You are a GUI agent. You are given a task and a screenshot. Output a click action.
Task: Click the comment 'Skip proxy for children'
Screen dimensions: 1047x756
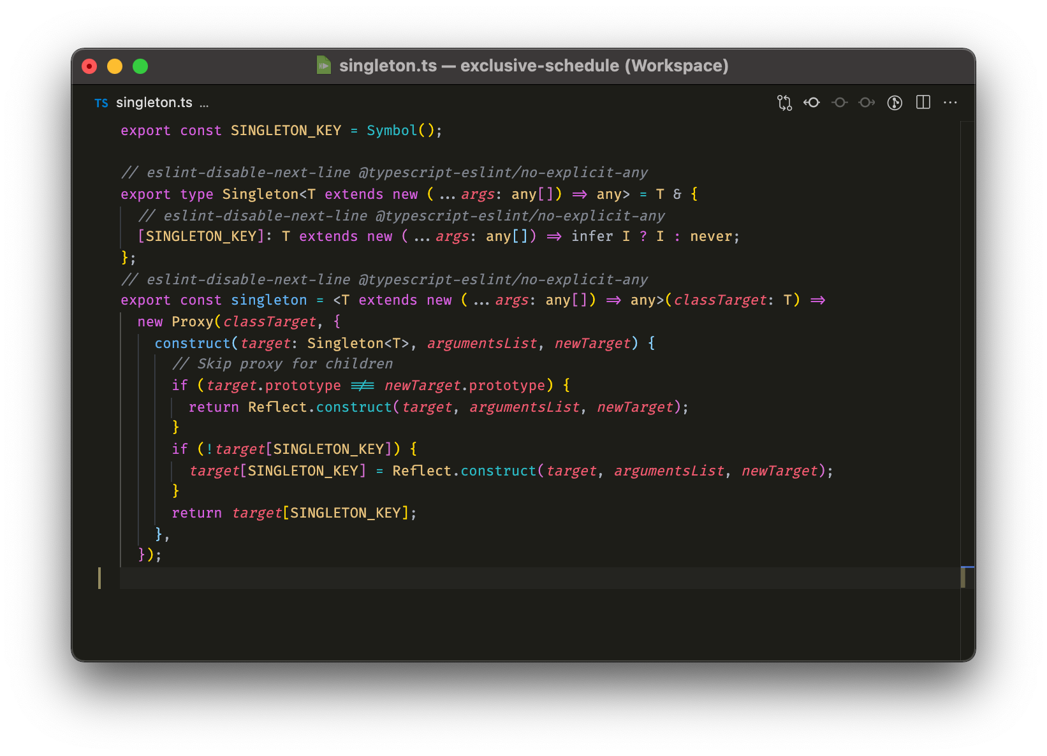tap(282, 364)
